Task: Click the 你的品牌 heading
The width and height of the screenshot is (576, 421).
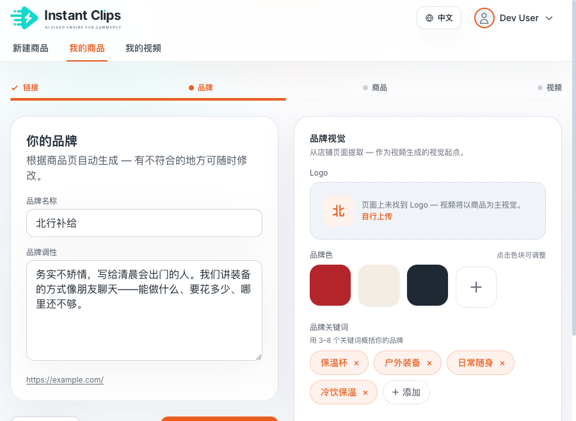Action: [52, 141]
